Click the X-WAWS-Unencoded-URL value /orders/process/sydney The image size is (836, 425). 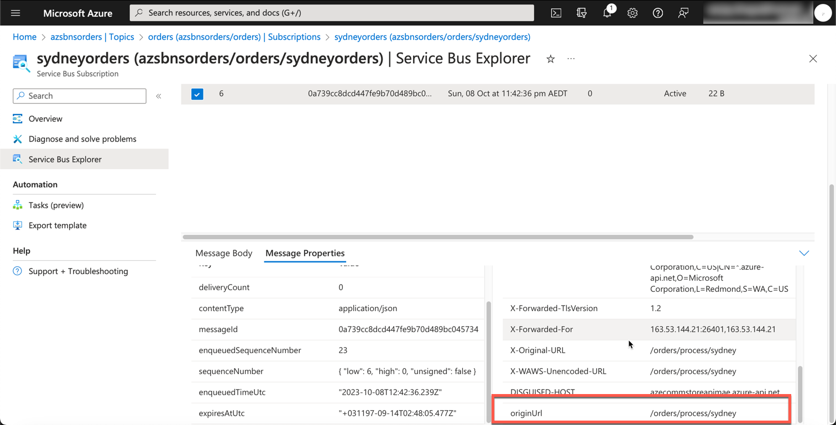point(693,371)
